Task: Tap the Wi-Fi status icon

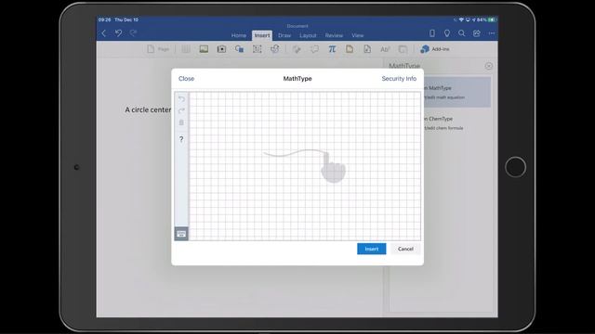Action: (461, 19)
